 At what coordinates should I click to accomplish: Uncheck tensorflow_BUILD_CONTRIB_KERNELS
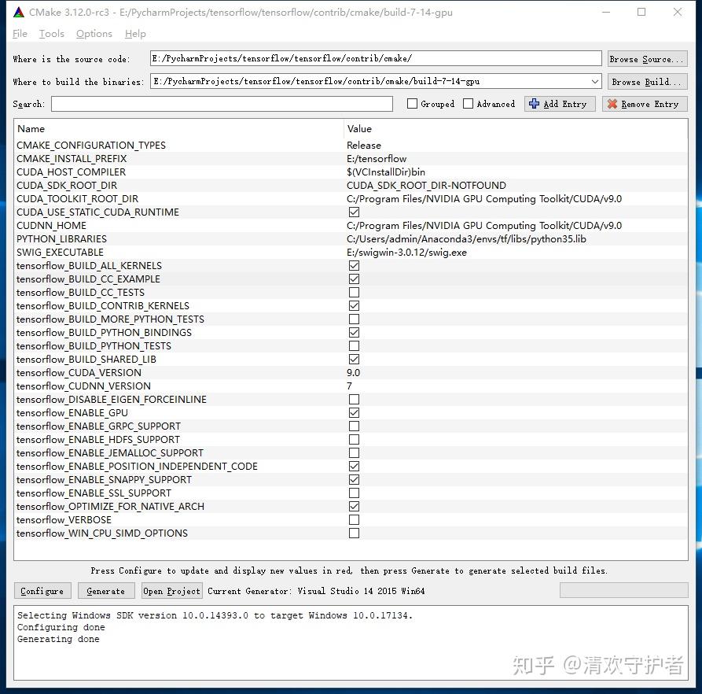tap(354, 305)
